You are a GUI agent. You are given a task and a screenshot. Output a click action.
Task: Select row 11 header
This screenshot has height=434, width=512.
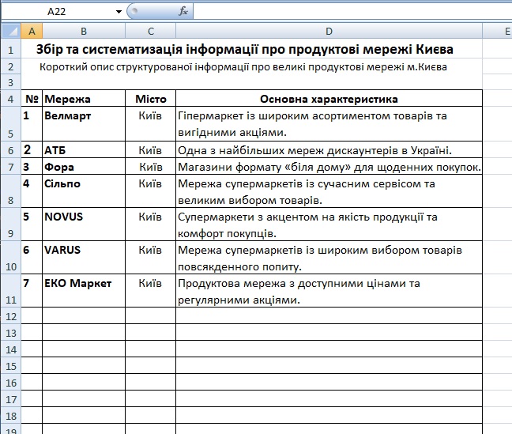click(x=11, y=291)
